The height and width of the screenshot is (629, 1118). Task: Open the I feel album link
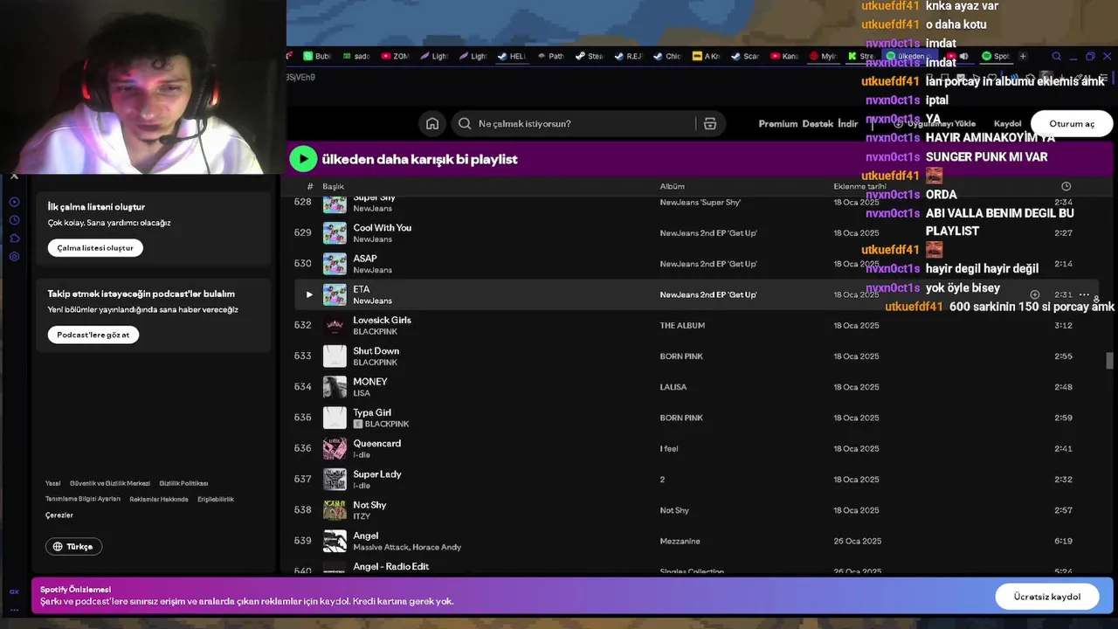click(x=669, y=449)
